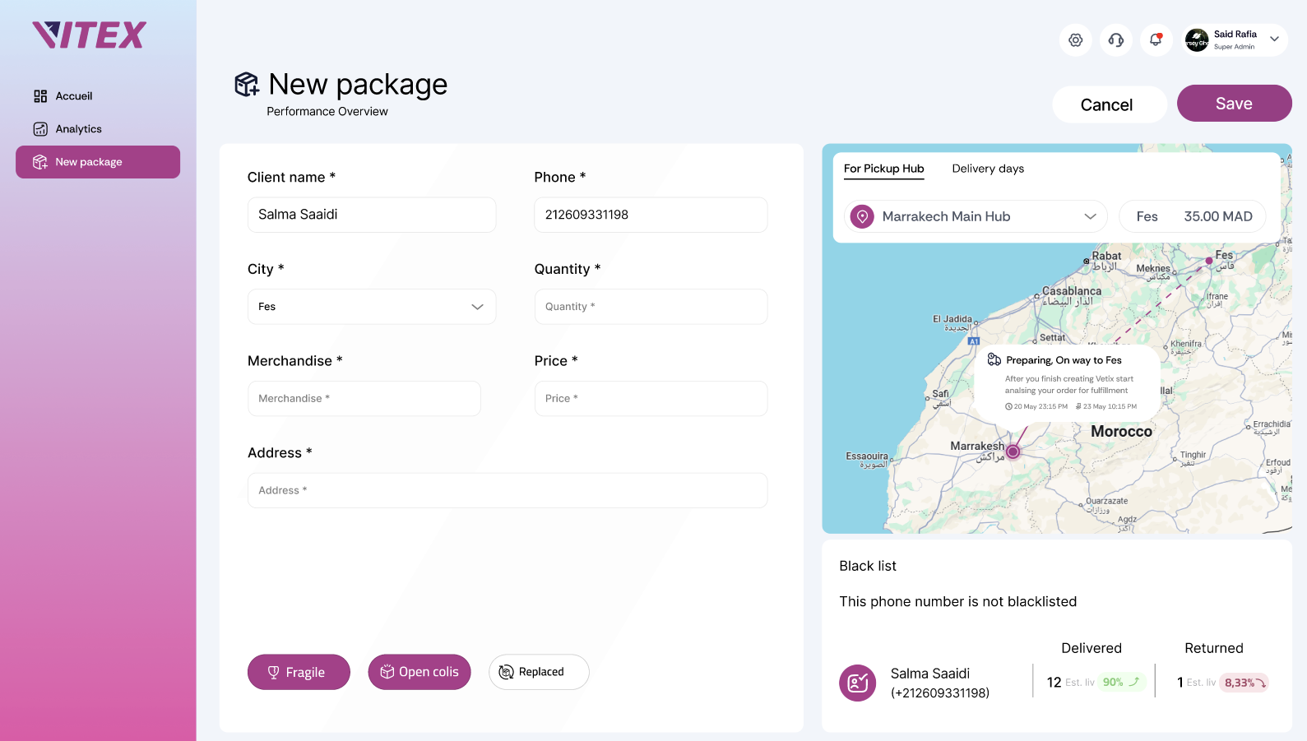Click the 90% delivered rate badge
The height and width of the screenshot is (741, 1307).
point(1121,683)
